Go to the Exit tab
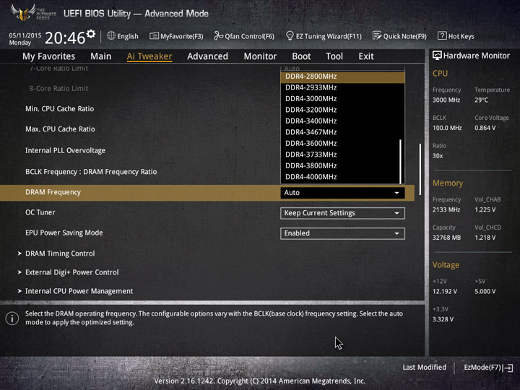 (365, 56)
